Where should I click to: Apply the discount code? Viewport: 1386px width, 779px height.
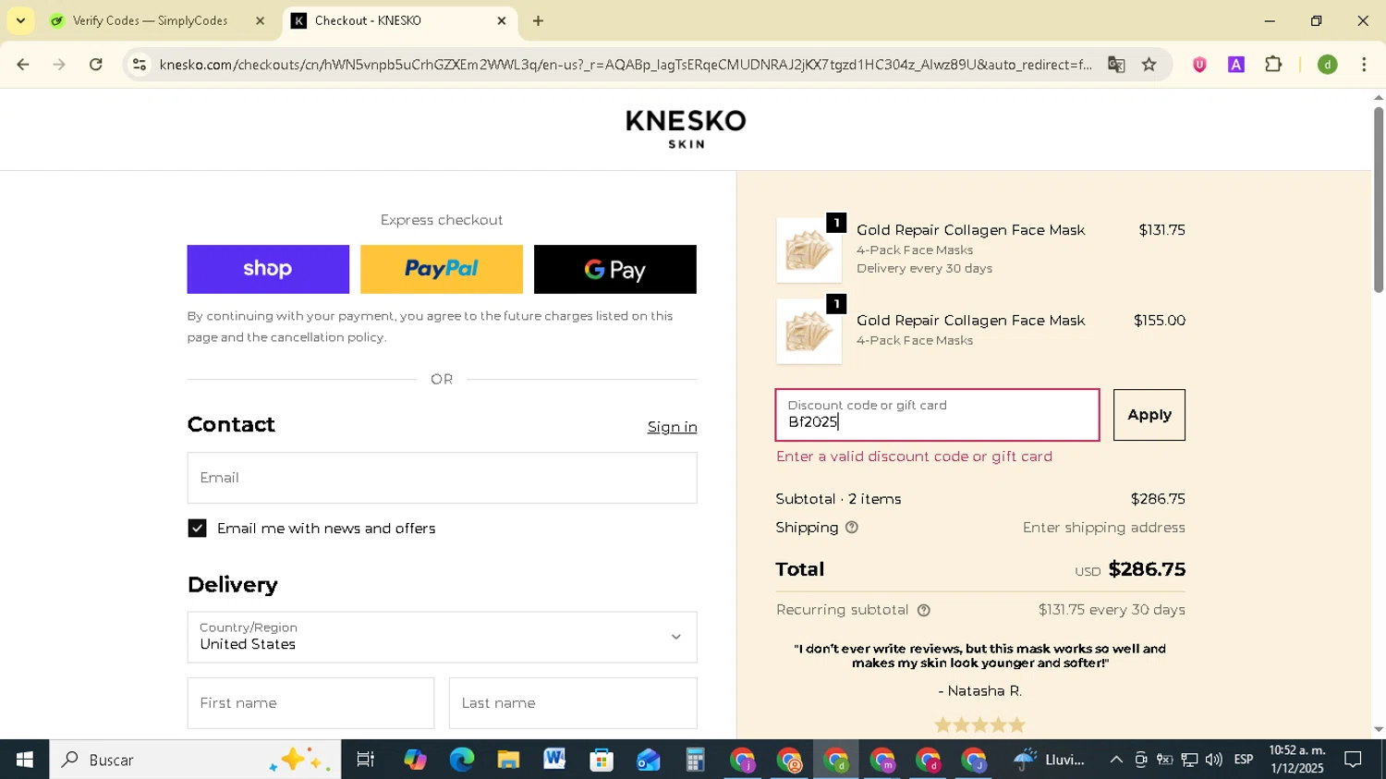click(x=1149, y=415)
